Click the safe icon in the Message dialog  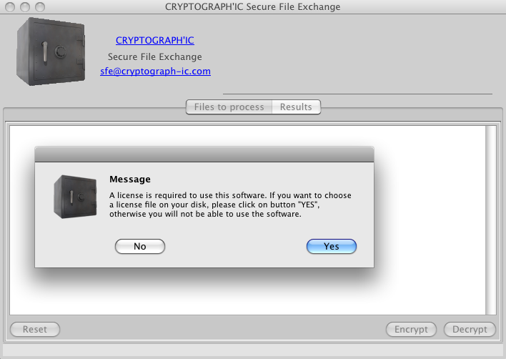76,196
